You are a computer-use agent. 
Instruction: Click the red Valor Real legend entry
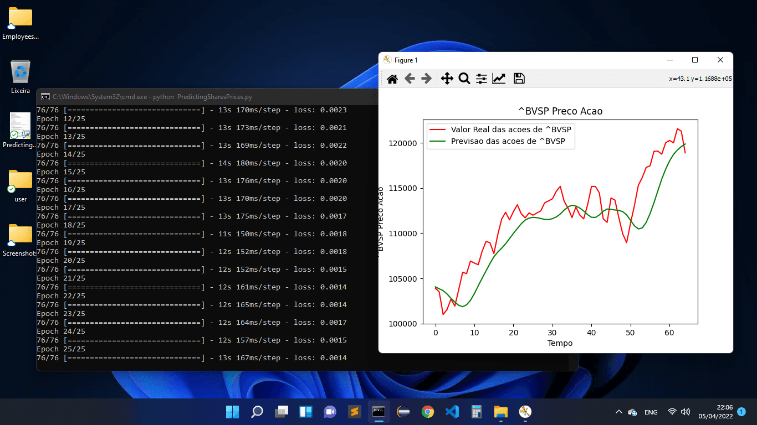[510, 129]
